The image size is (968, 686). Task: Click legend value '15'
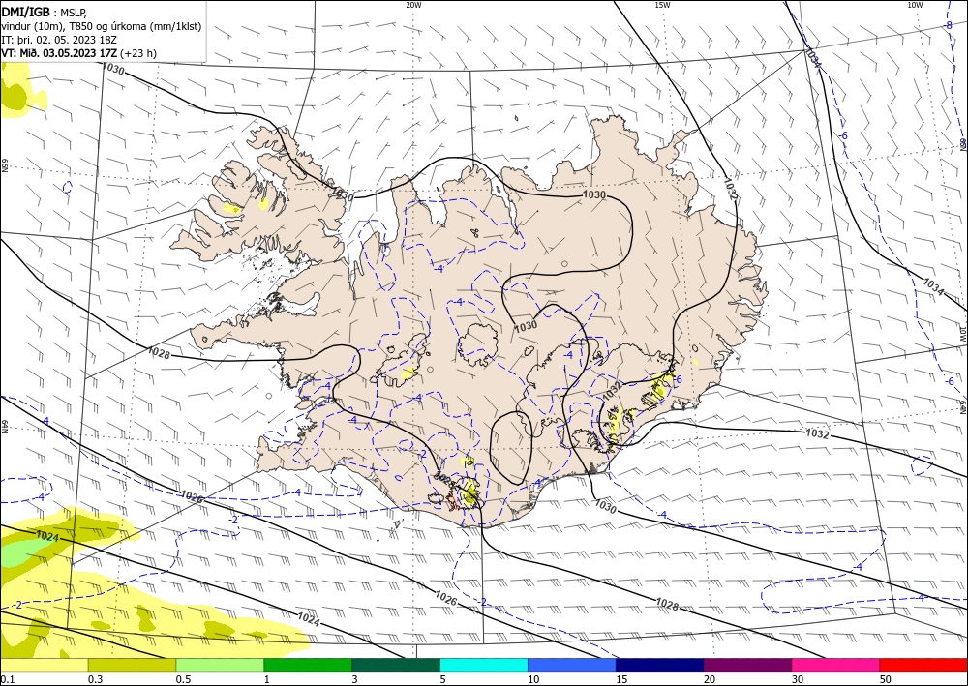click(621, 679)
